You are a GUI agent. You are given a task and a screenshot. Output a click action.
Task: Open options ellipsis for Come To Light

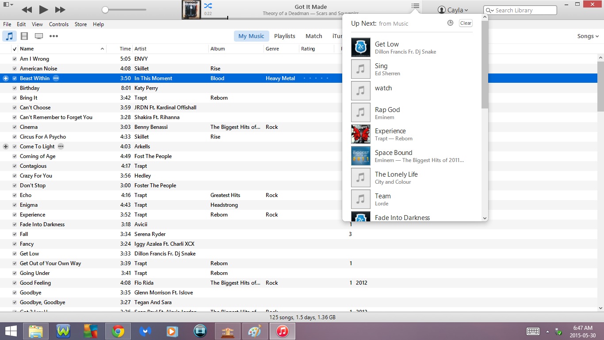coord(61,147)
